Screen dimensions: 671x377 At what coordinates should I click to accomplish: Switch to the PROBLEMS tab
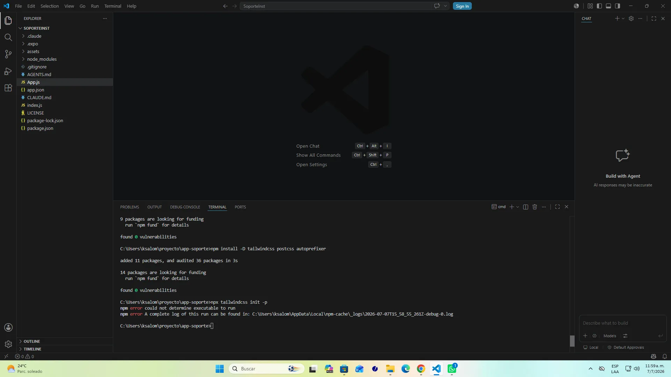pos(130,207)
